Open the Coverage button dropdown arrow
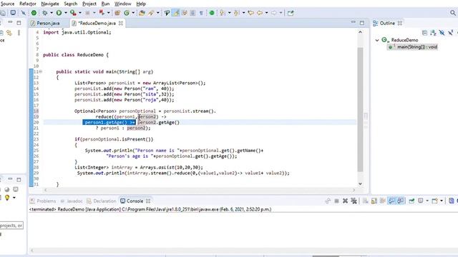Screen dimensions: 458x257 (x=79, y=13)
